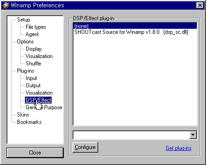Select SHOUTcast Source for Winamp plug-in

[x=135, y=32]
